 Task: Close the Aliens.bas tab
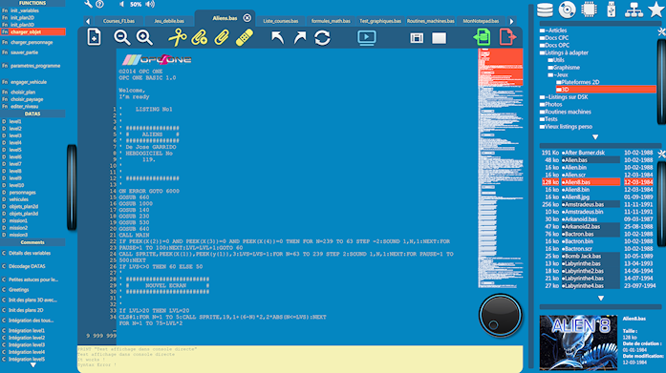click(x=247, y=18)
